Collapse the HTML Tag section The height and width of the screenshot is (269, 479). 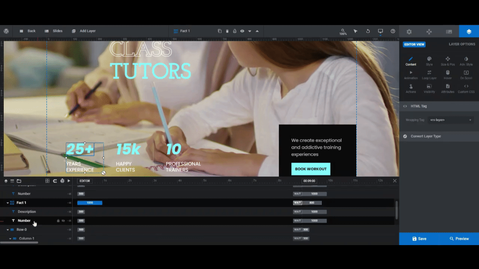click(439, 106)
